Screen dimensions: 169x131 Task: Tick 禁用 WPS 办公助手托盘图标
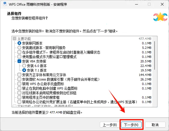19,84
